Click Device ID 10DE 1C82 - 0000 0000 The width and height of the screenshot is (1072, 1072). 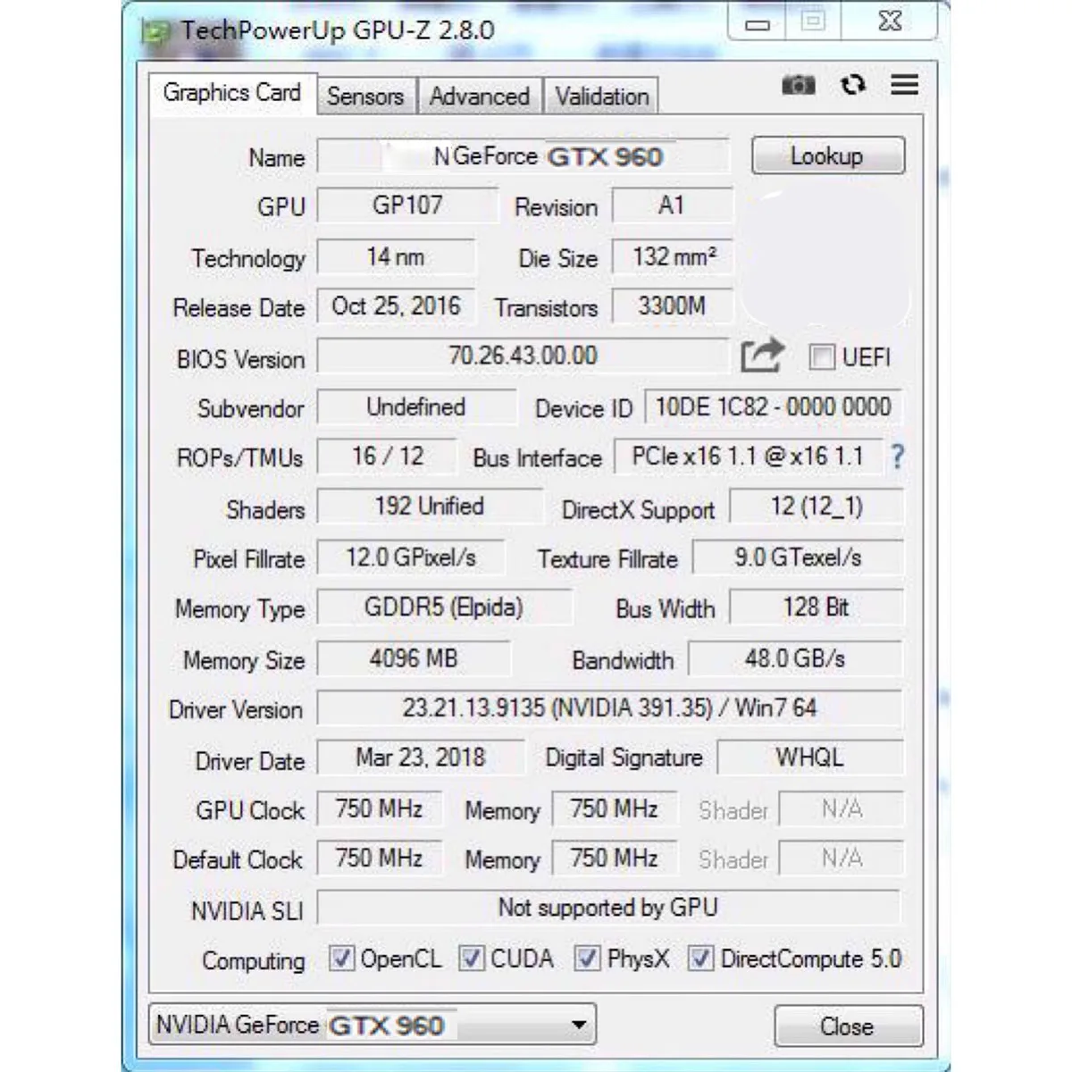coord(774,406)
